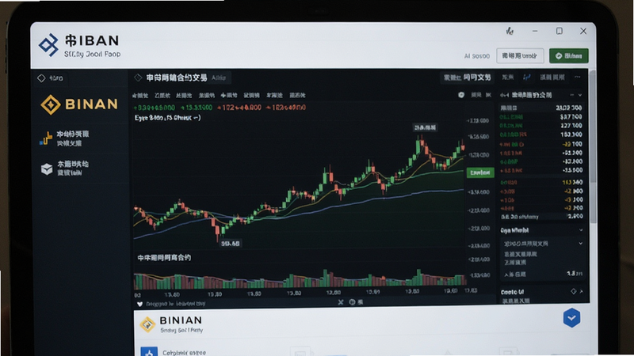Viewport: 634px width, 356px height.
Task: Toggle the blue shield checkmark badge
Action: click(571, 318)
